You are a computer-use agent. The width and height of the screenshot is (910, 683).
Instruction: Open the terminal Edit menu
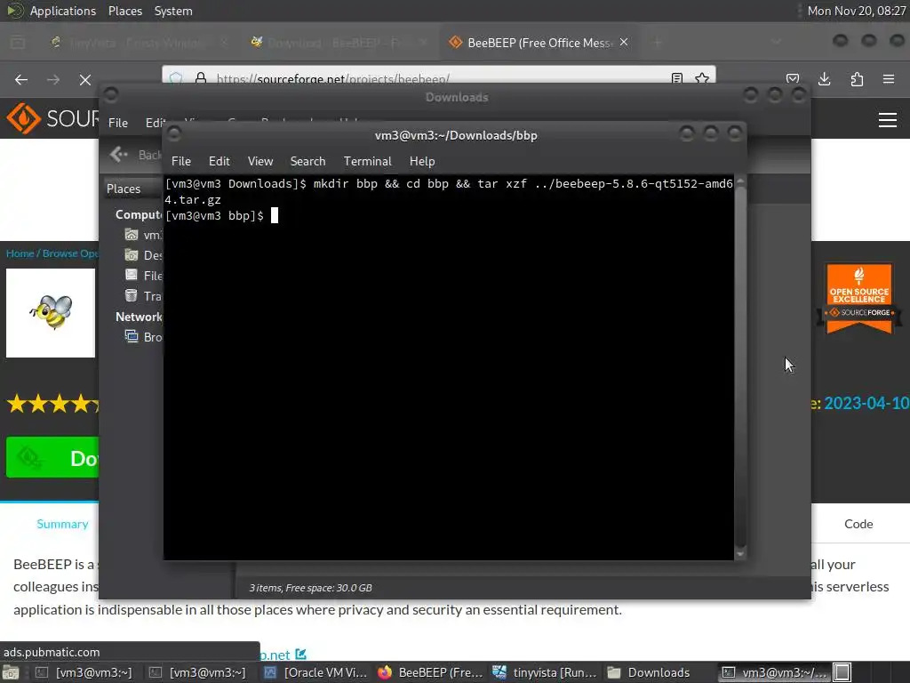coord(219,161)
